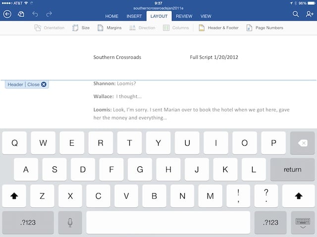
Task: Open the Columns option
Action: pyautogui.click(x=176, y=28)
